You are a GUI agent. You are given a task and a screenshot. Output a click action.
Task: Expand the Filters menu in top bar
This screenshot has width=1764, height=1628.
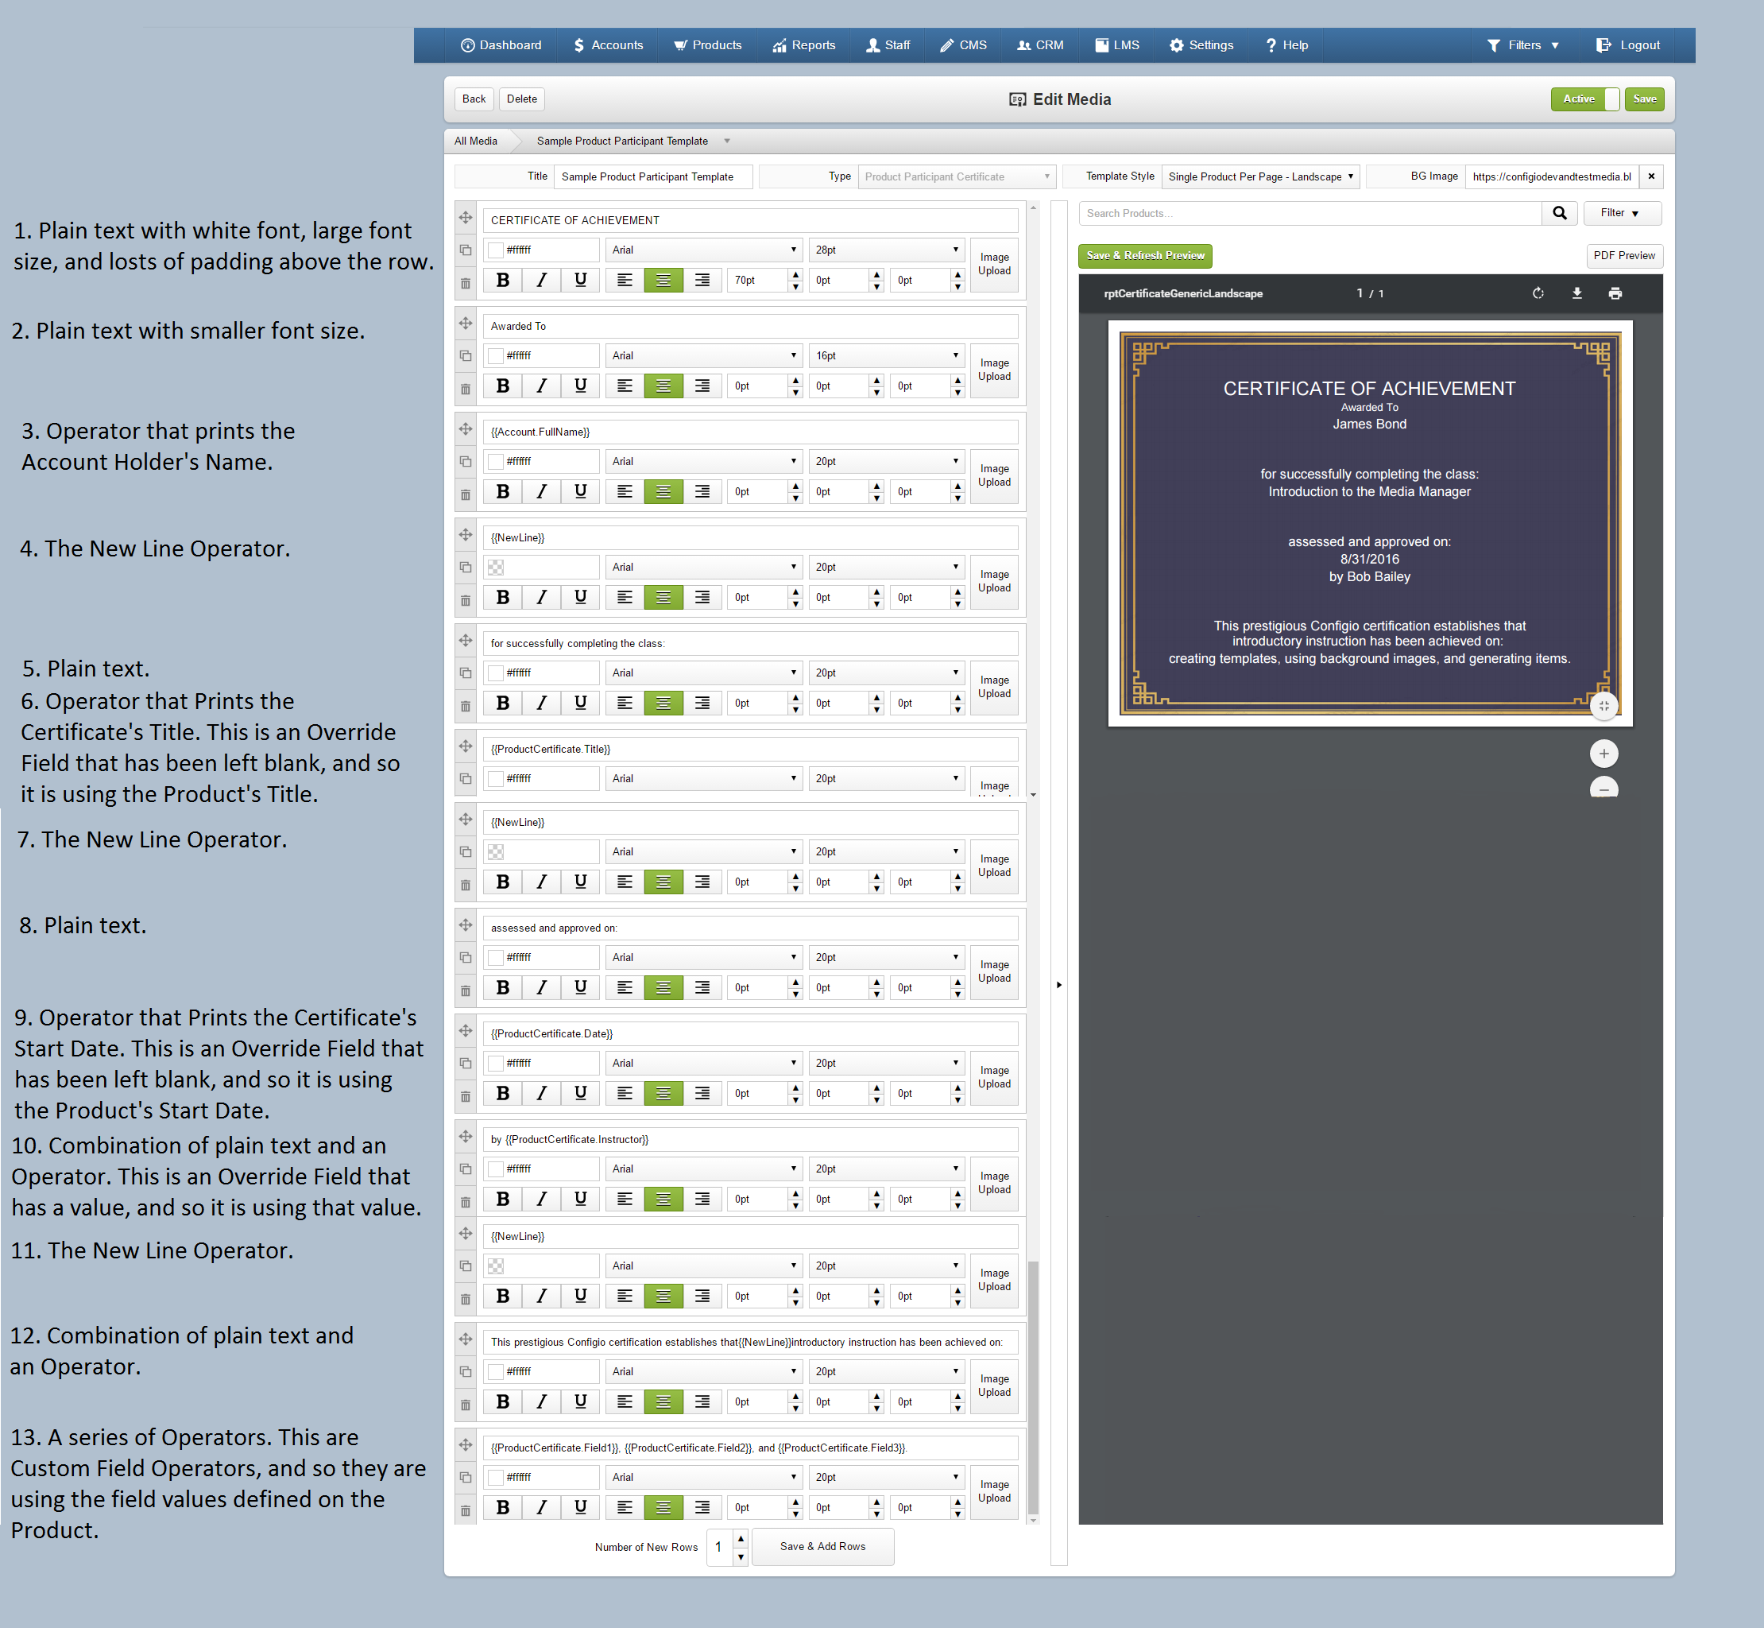pyautogui.click(x=1522, y=45)
